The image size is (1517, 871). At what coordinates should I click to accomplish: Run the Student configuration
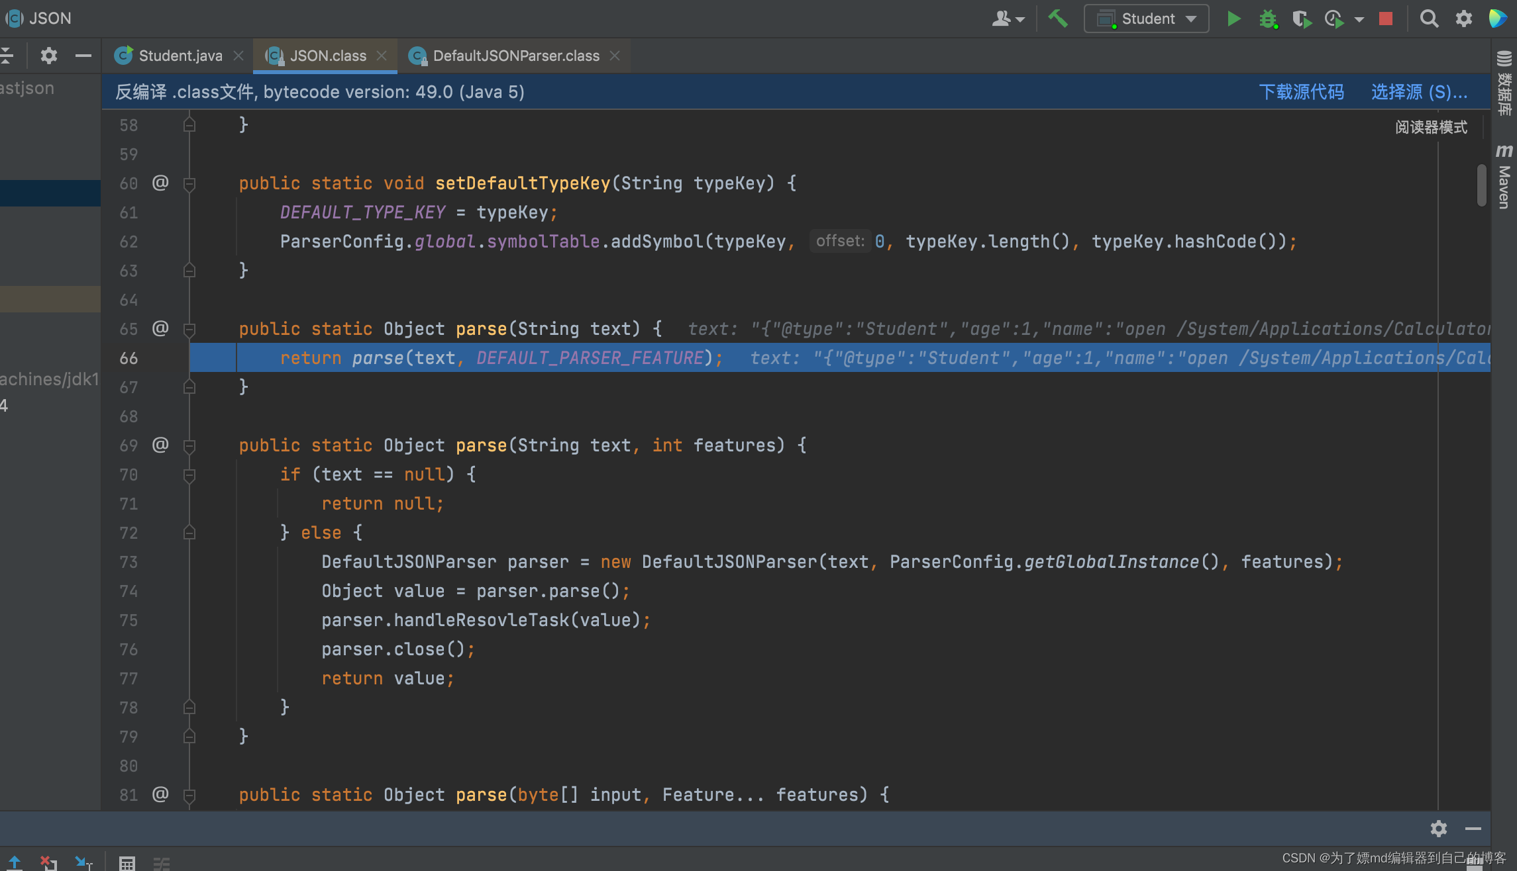pyautogui.click(x=1233, y=19)
